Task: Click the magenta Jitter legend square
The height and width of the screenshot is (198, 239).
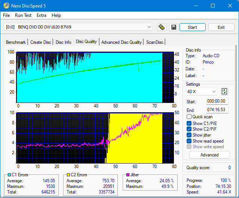Action: (x=128, y=175)
